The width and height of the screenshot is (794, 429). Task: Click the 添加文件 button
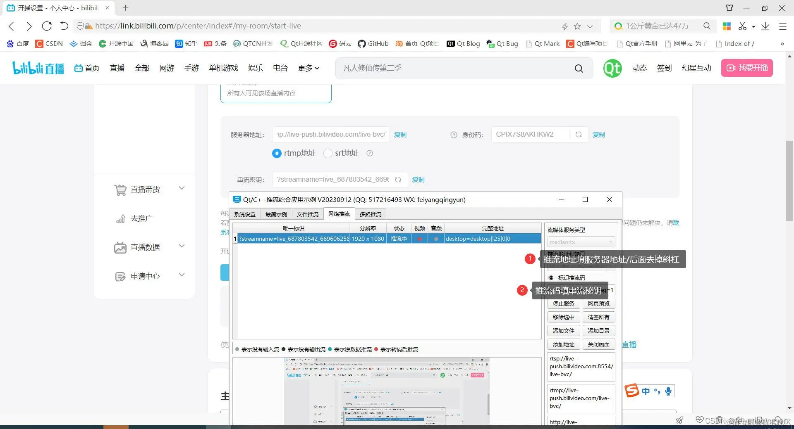click(564, 331)
